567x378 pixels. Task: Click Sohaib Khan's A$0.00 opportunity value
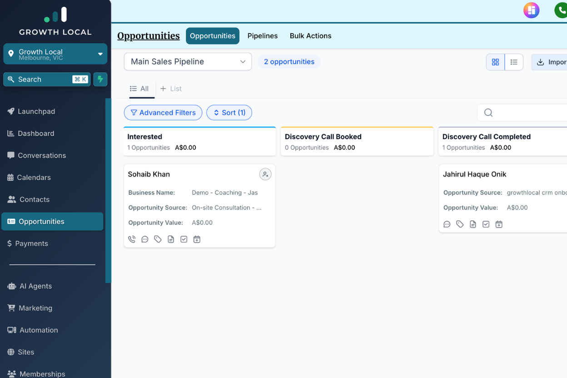click(x=202, y=223)
